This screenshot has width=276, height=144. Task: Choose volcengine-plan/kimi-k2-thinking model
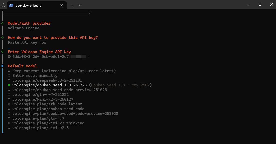[x=48, y=123]
